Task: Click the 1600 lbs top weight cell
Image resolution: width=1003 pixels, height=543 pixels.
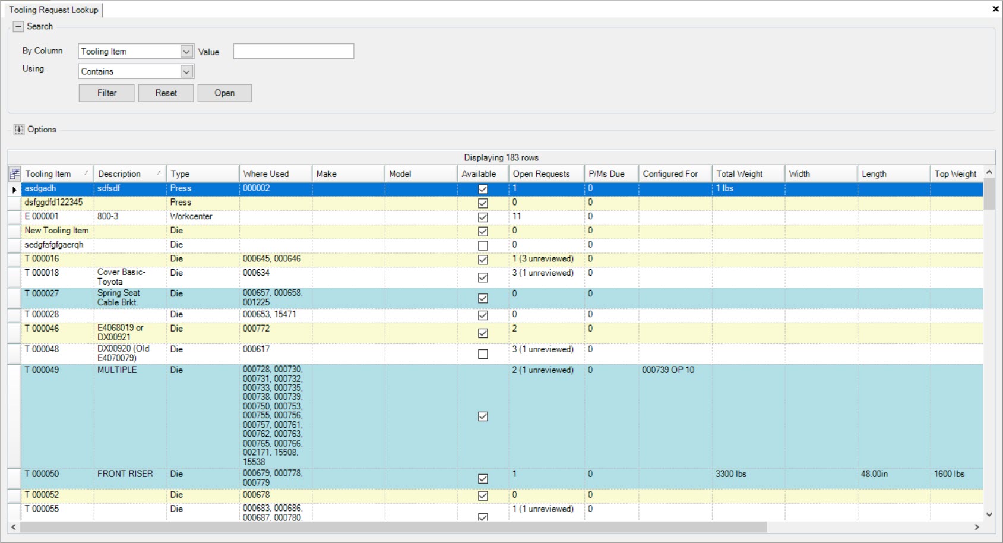Action: (957, 479)
